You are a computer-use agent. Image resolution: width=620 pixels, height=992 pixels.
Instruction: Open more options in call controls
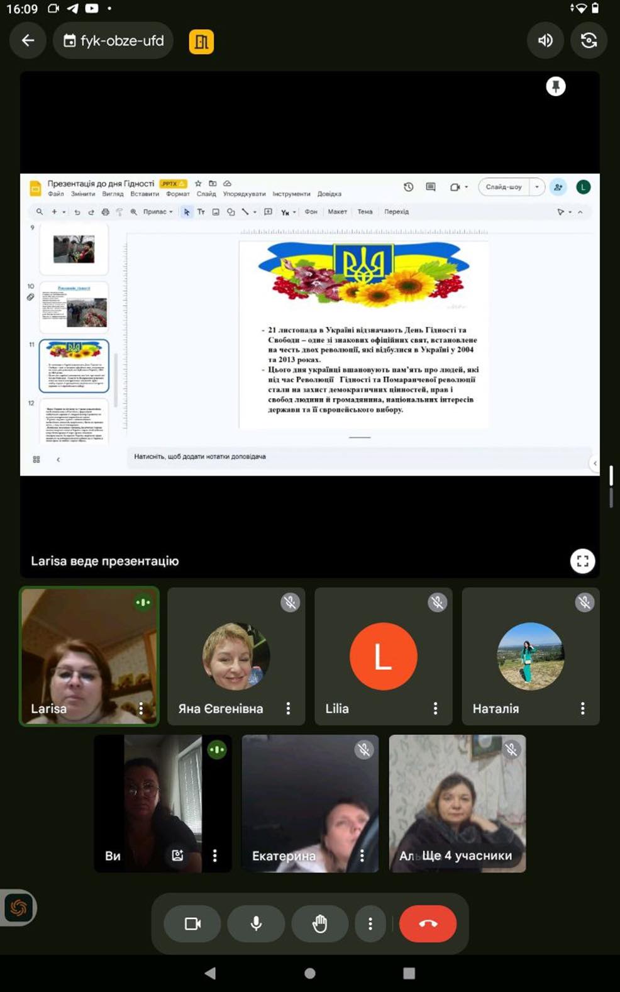pos(370,923)
